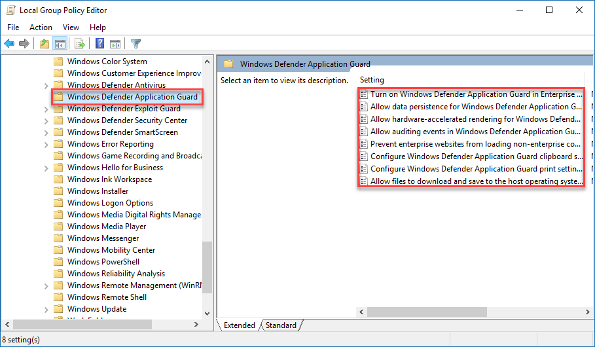The width and height of the screenshot is (595, 347).
Task: Click policy icon for Configure print settings
Action: tap(363, 169)
